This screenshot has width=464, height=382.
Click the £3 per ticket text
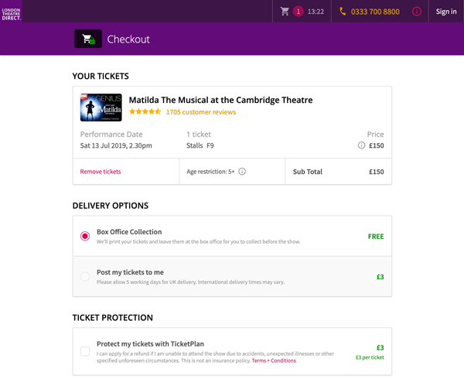pyautogui.click(x=370, y=357)
